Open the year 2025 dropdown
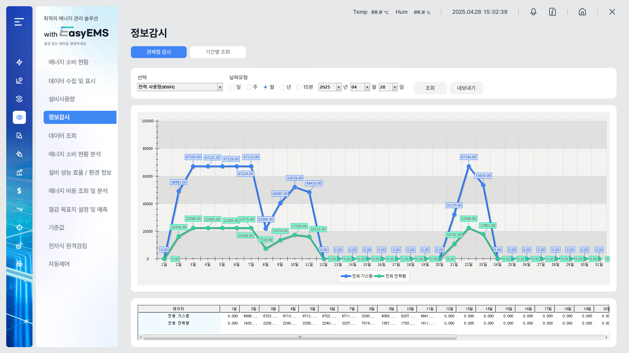Image resolution: width=629 pixels, height=353 pixels. coord(339,87)
